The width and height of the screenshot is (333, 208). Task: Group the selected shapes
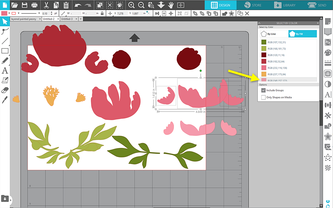180,13
